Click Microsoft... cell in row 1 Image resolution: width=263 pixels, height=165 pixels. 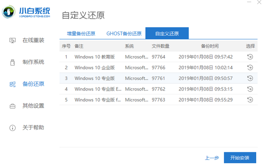coord(136,57)
